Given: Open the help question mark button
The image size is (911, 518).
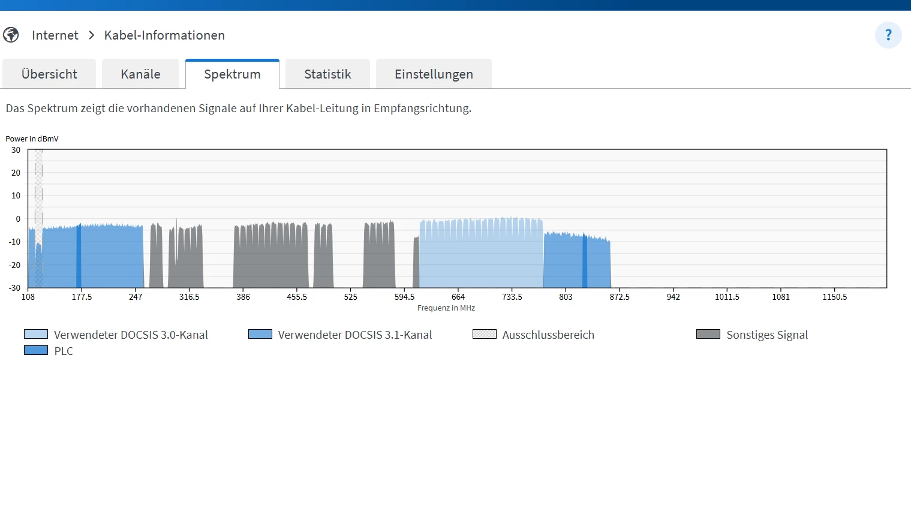Looking at the screenshot, I should point(888,35).
